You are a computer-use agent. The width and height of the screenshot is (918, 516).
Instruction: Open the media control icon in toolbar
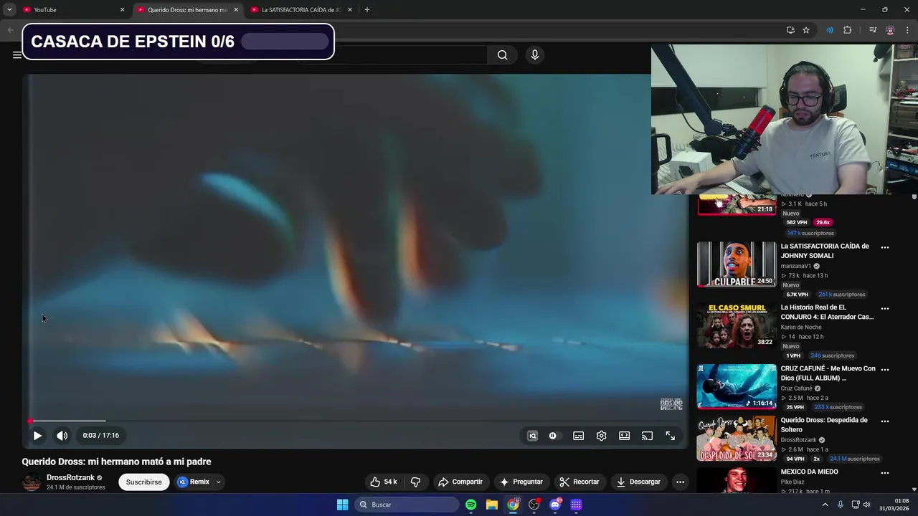click(873, 30)
